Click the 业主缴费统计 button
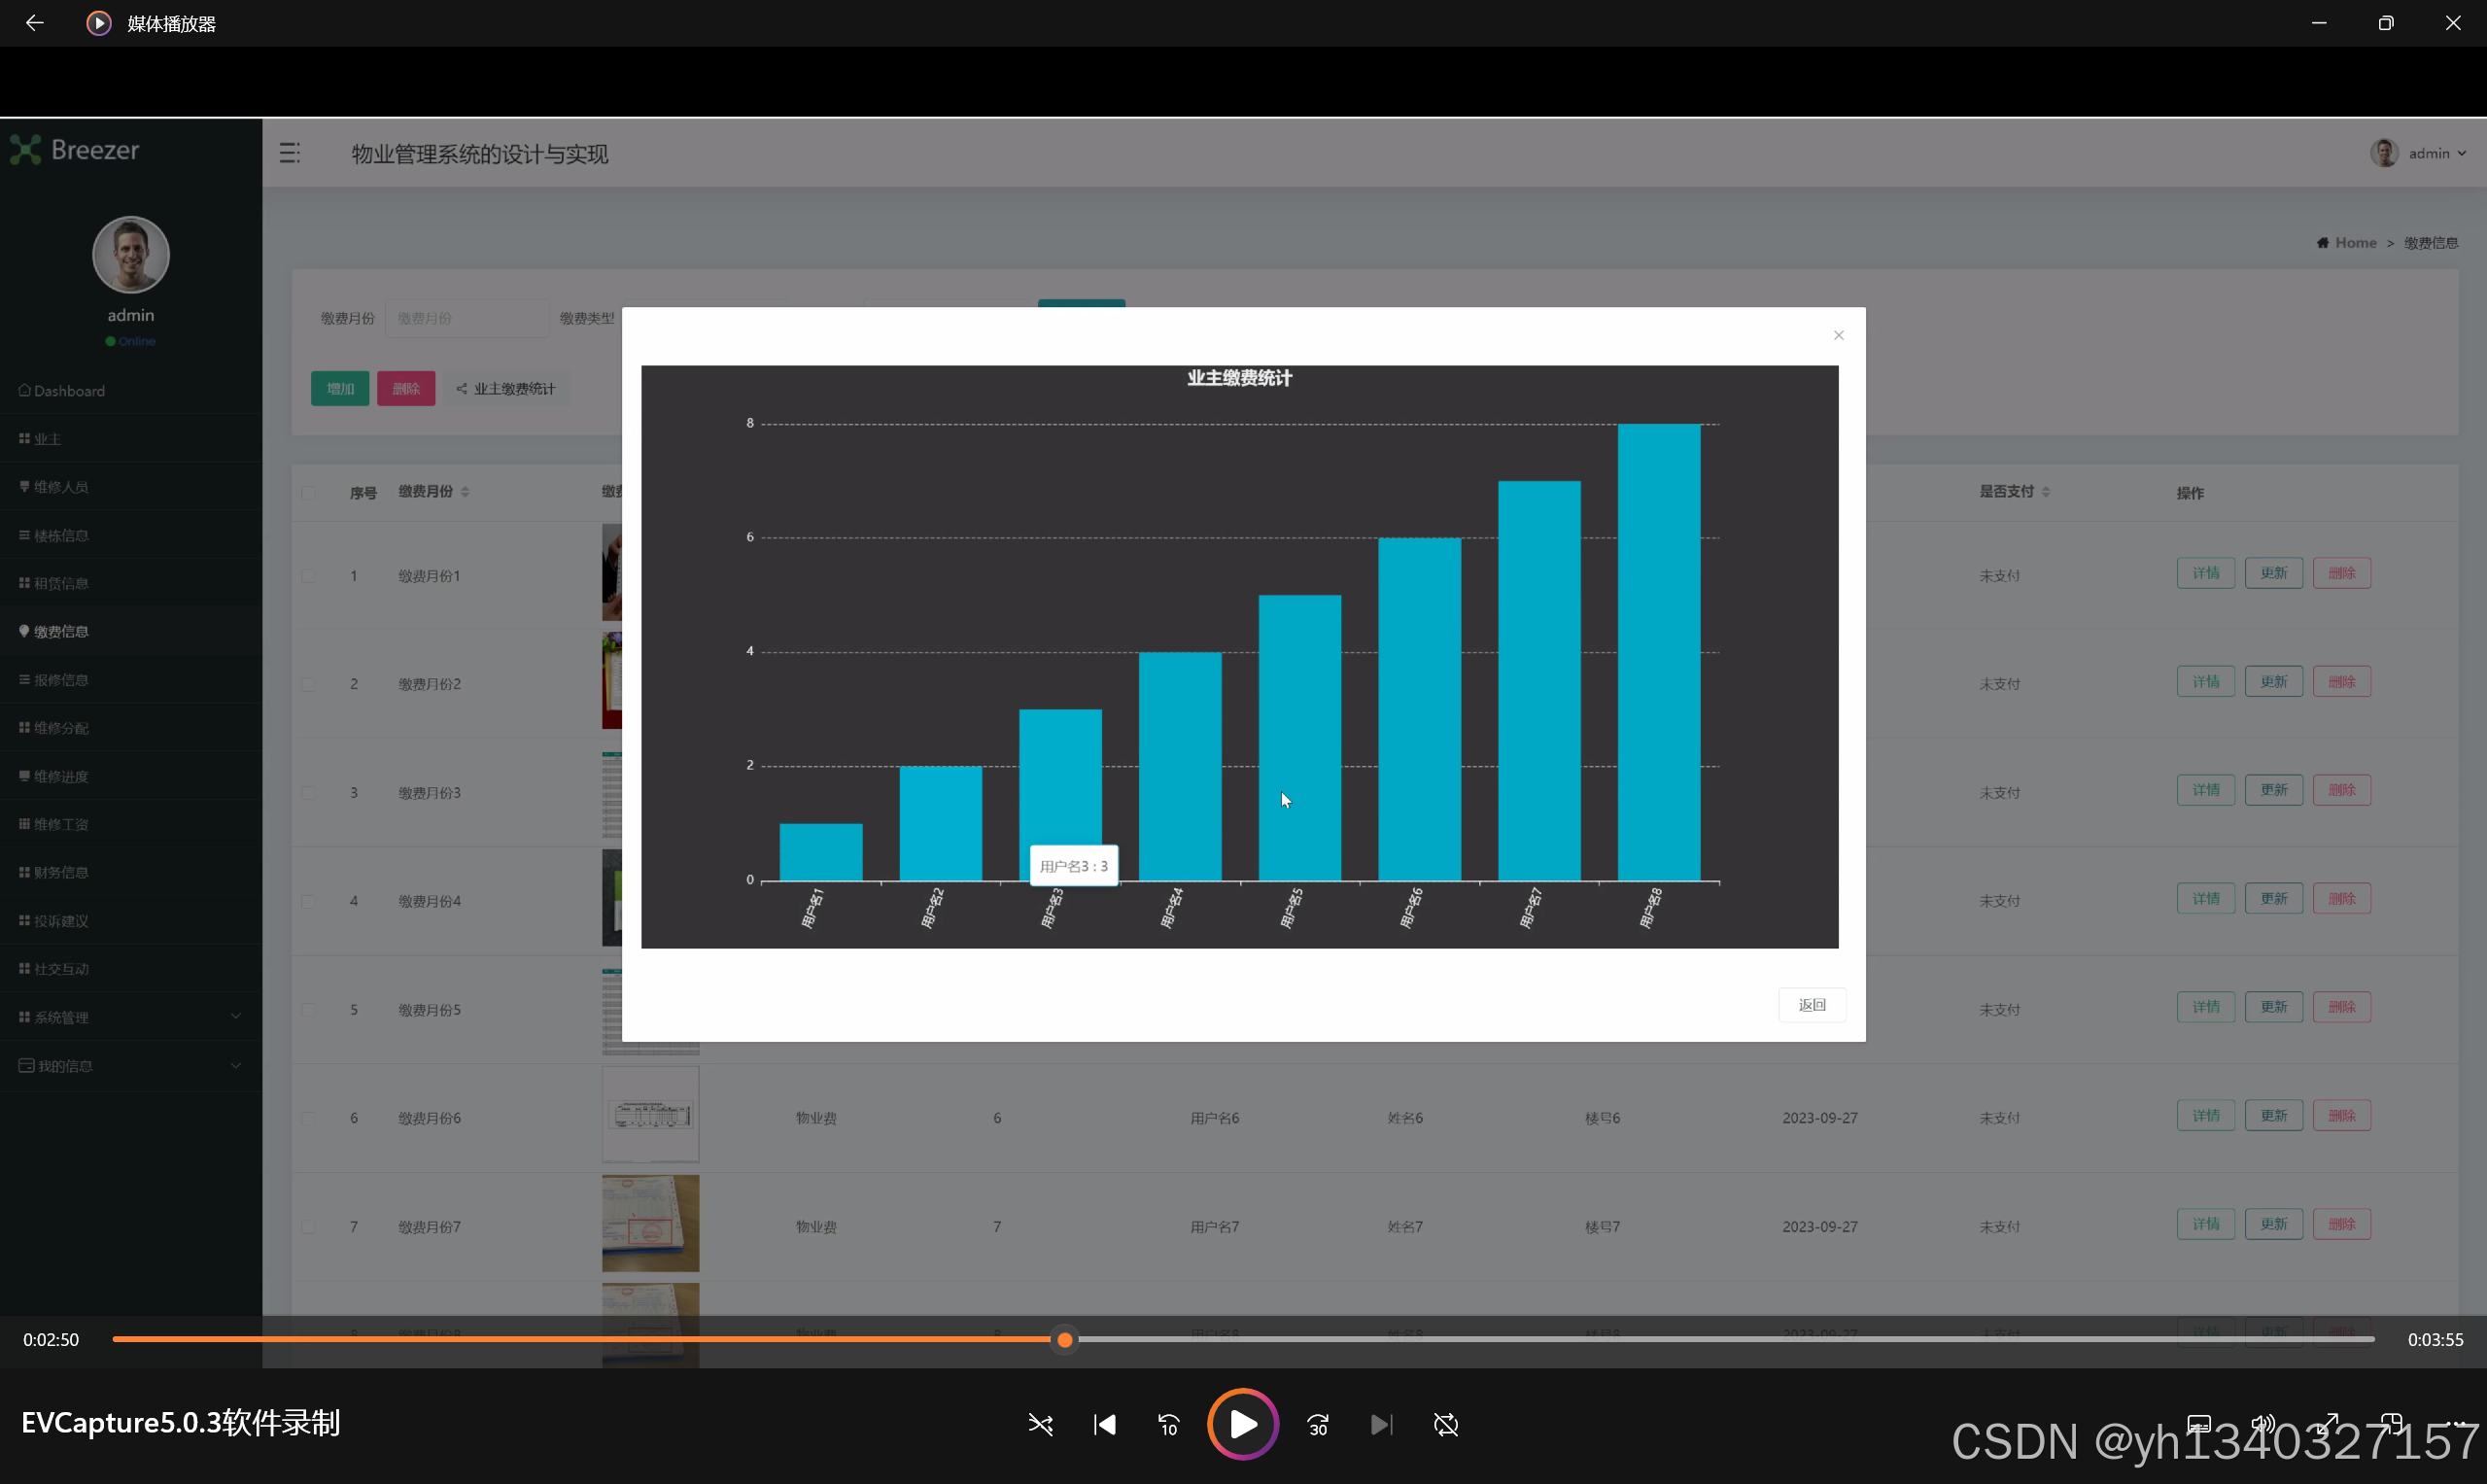Viewport: 2487px width, 1484px height. (506, 389)
